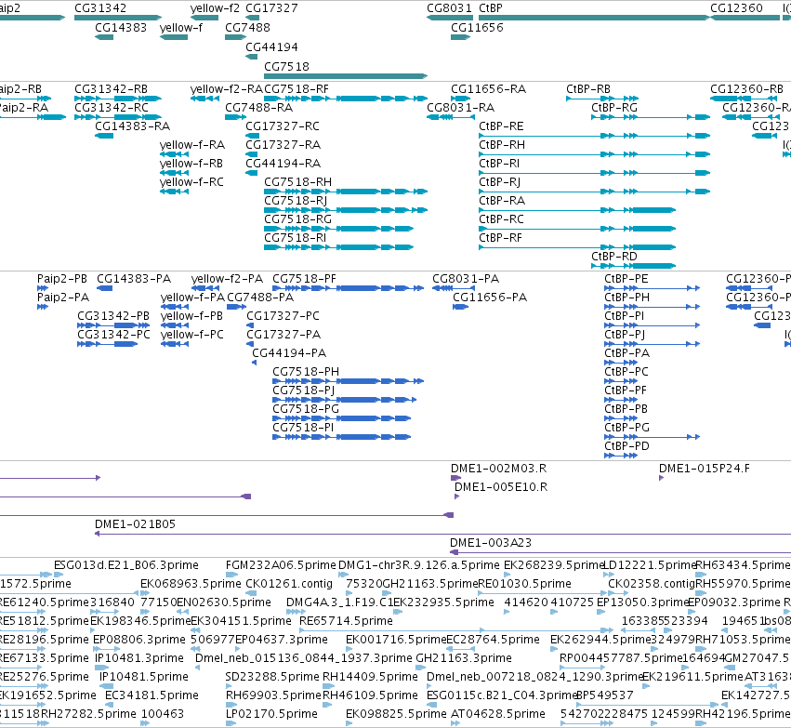Select transcript CG7518-RJ
This screenshot has height=728, width=791.
[x=296, y=200]
